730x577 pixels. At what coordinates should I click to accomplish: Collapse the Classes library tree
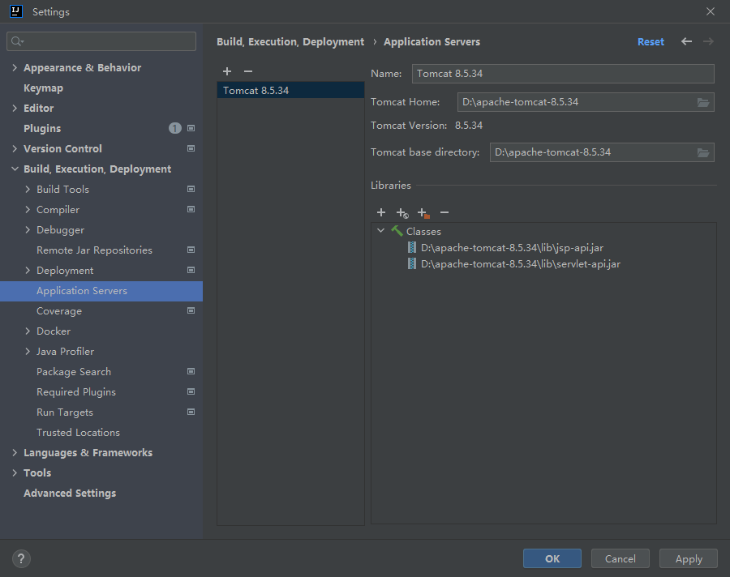pos(381,231)
